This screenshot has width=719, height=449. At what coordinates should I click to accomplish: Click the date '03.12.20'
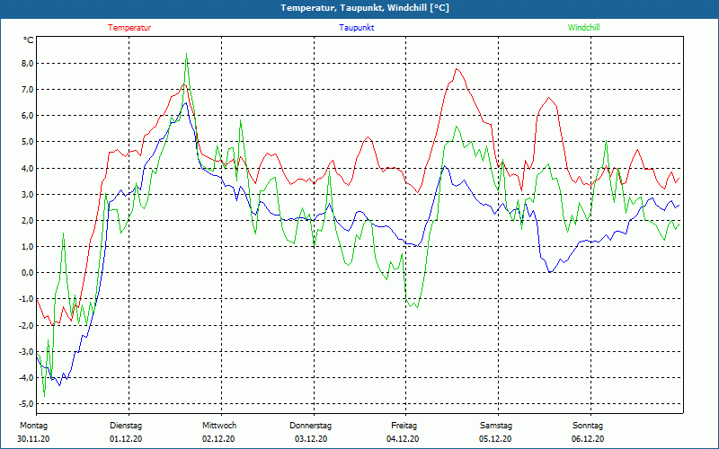[311, 439]
